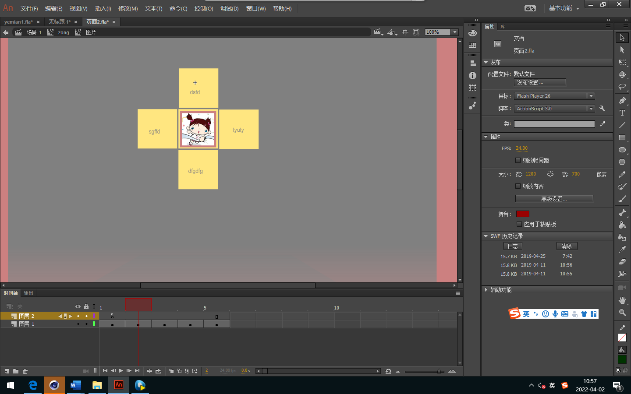The height and width of the screenshot is (394, 631).
Task: Select the Text tool
Action: click(622, 113)
